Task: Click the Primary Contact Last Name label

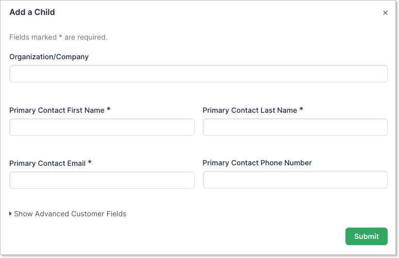Action: click(250, 110)
